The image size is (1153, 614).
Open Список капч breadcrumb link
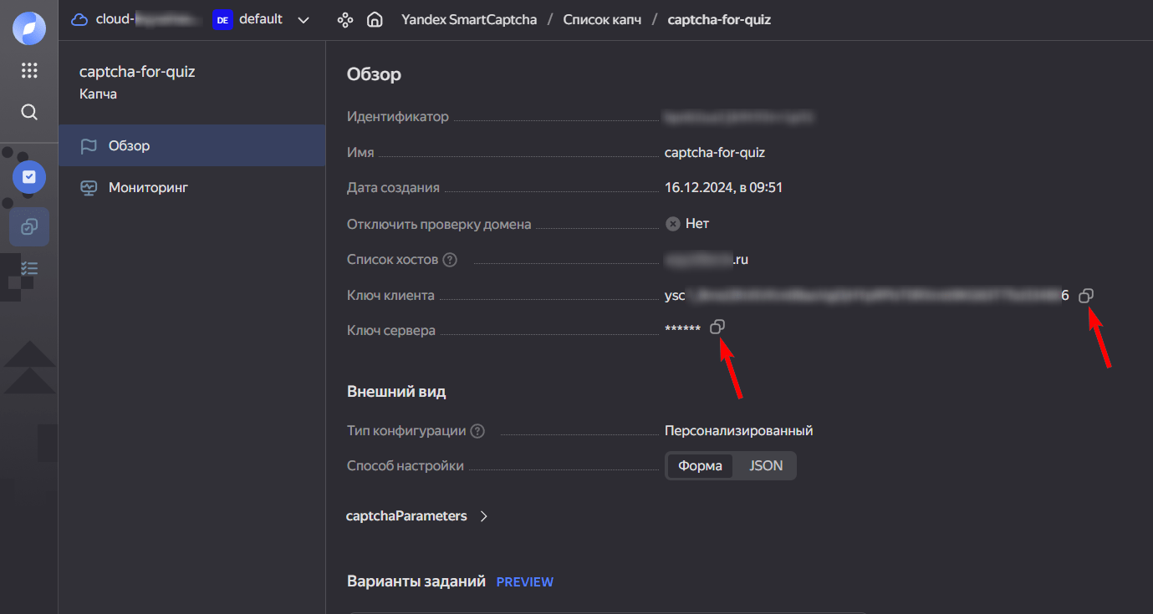tap(602, 19)
